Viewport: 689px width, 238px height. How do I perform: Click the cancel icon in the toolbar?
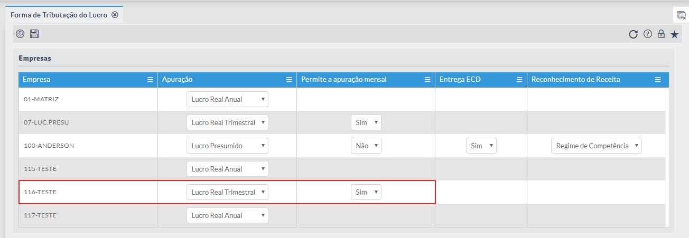[20, 34]
